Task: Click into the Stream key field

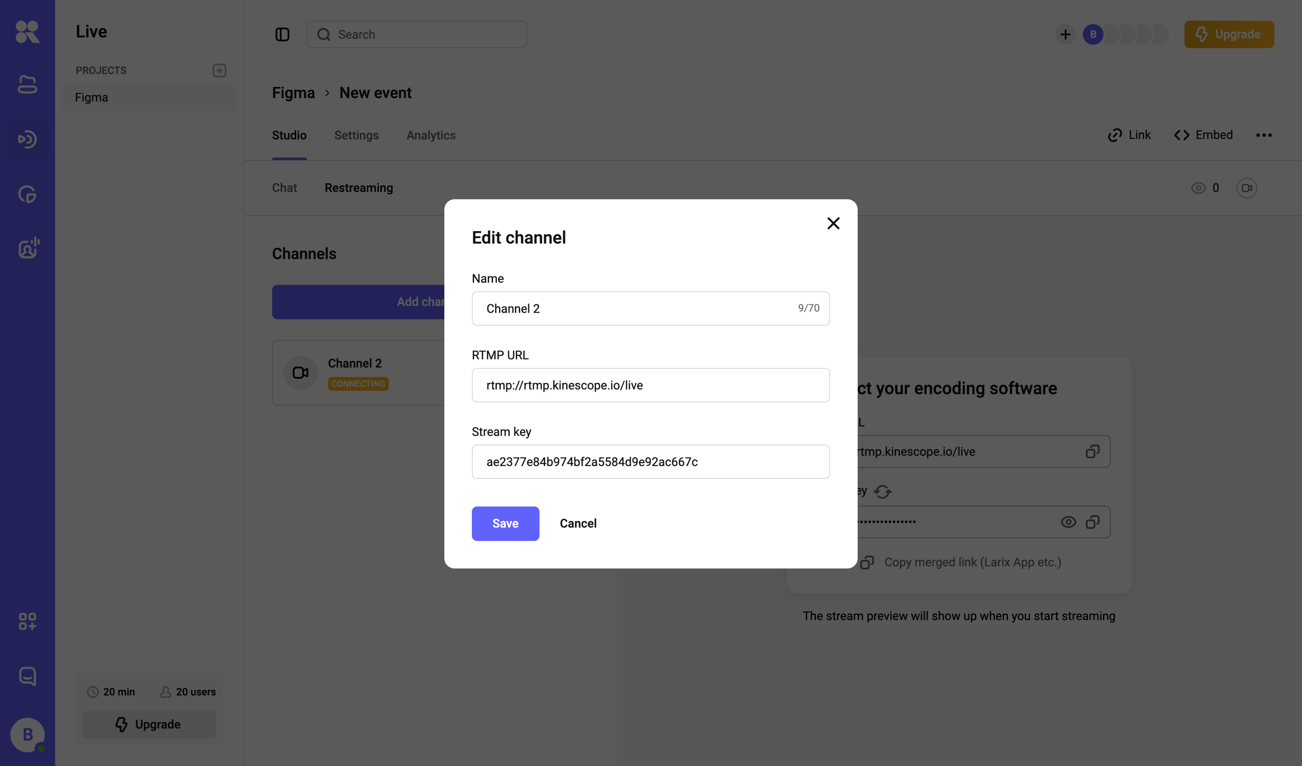Action: click(650, 462)
